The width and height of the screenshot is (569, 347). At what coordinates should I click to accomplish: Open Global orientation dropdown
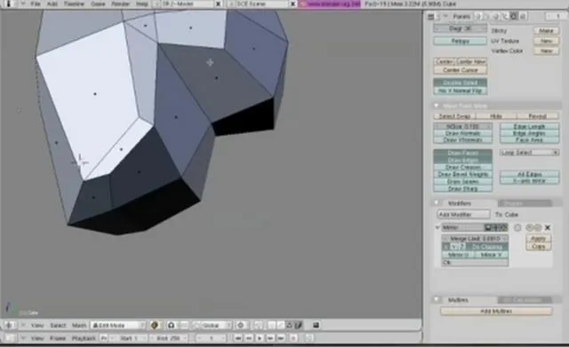212,326
